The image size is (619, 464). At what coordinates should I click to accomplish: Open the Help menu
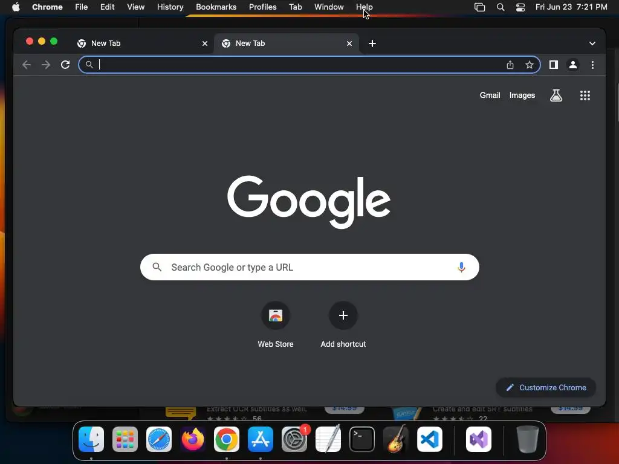click(x=364, y=7)
